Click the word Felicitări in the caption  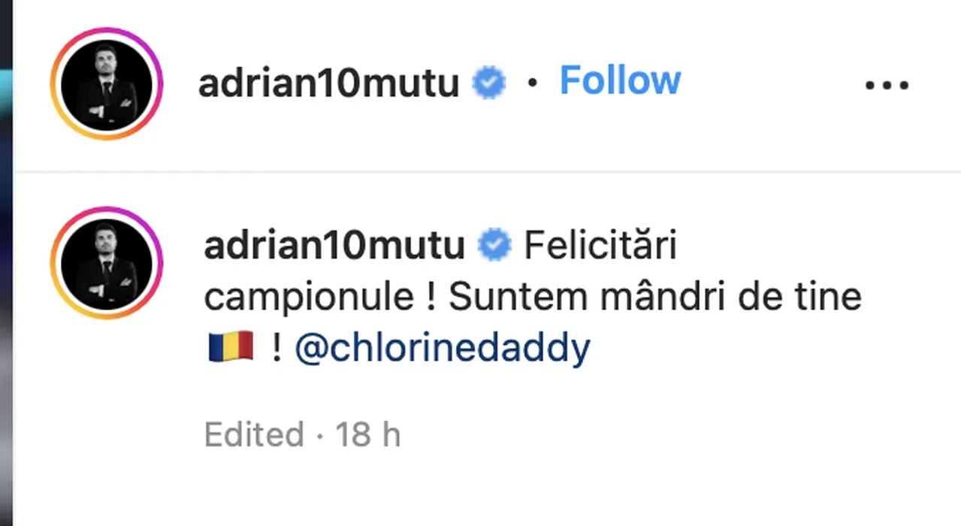[x=600, y=247]
